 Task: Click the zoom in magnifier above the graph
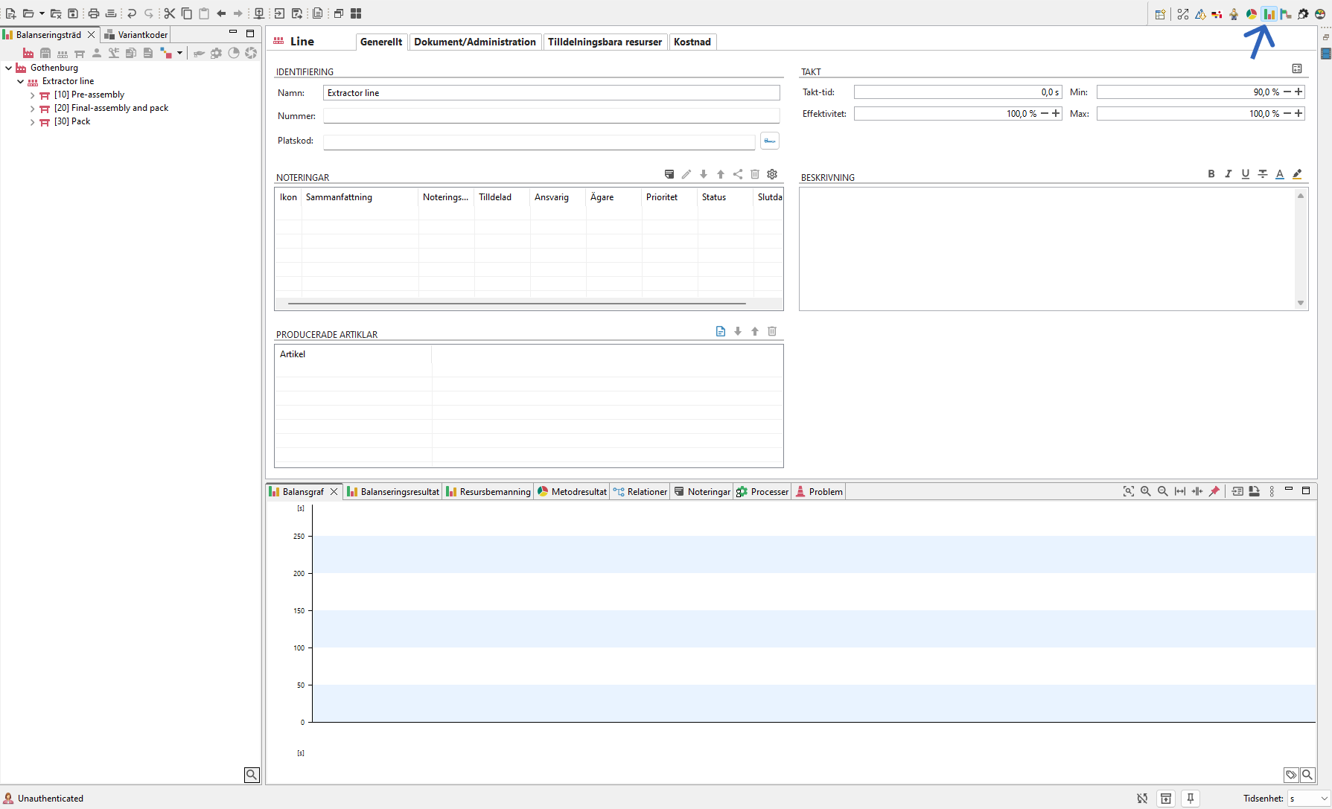1146,491
